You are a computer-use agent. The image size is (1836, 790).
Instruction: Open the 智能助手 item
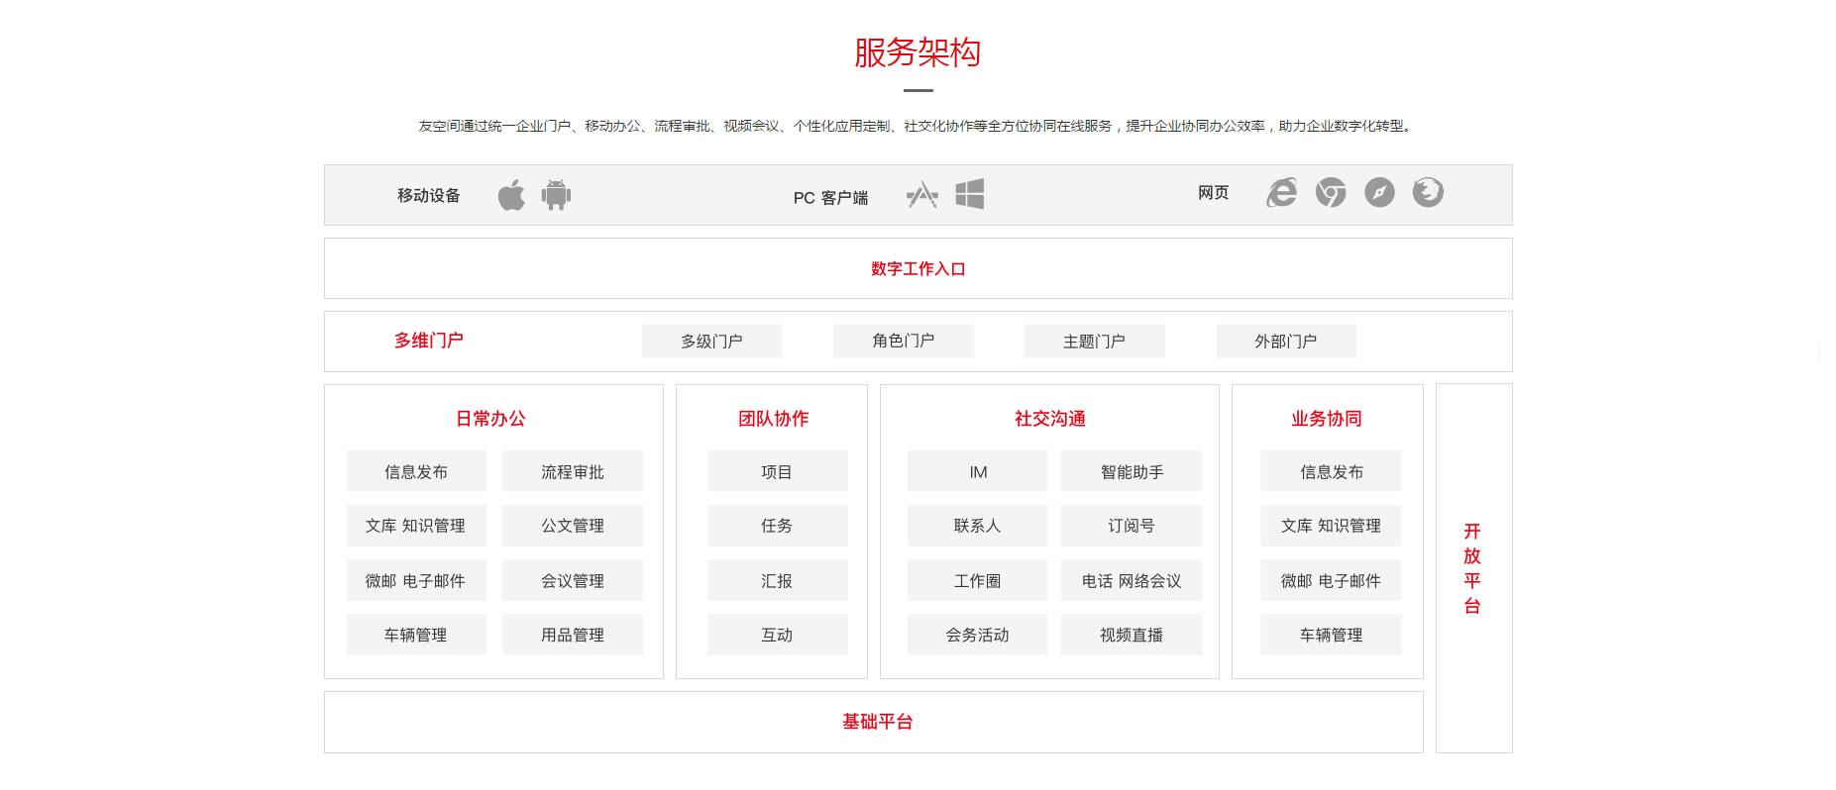click(1131, 472)
